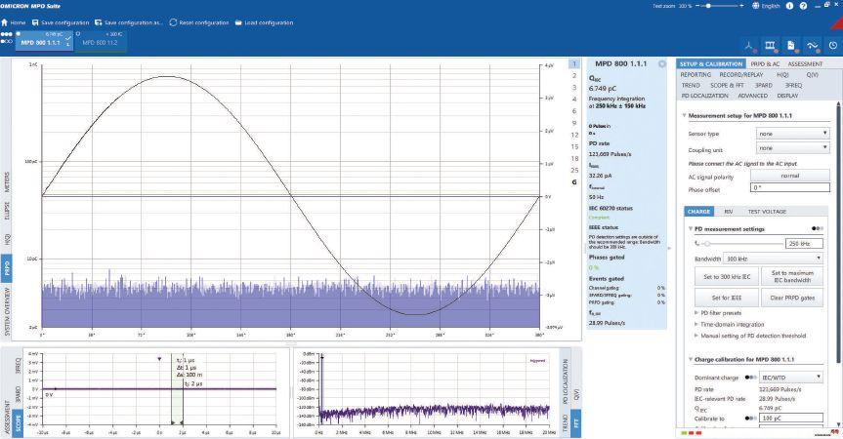
Task: Click the Reset configuration circular arrows icon
Action: pos(173,22)
